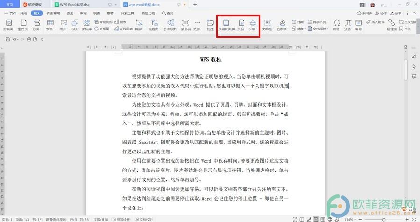420x222 pixels.
Task: Expand the undo history dropdown arrow
Action: [18, 40]
